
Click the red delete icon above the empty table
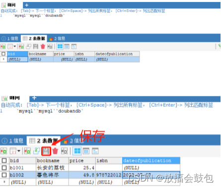(x=43, y=47)
